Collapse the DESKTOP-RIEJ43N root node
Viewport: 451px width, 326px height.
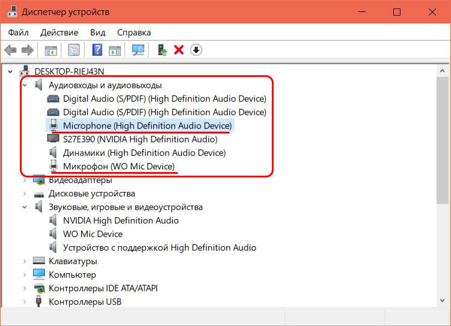tap(10, 72)
